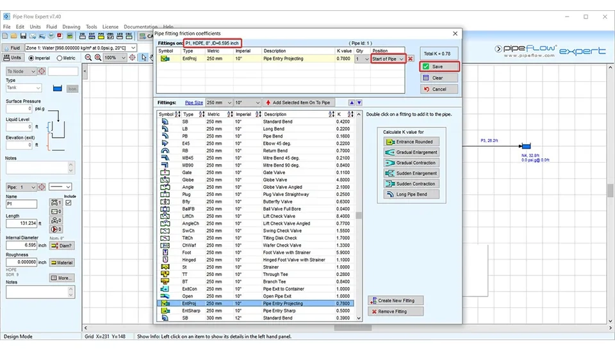Click the Save button in fittings dialog

click(439, 67)
